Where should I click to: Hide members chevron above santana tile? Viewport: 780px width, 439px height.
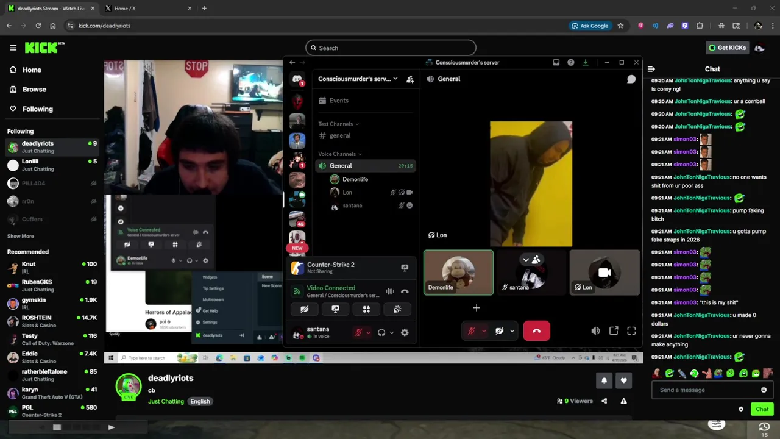coord(526,260)
